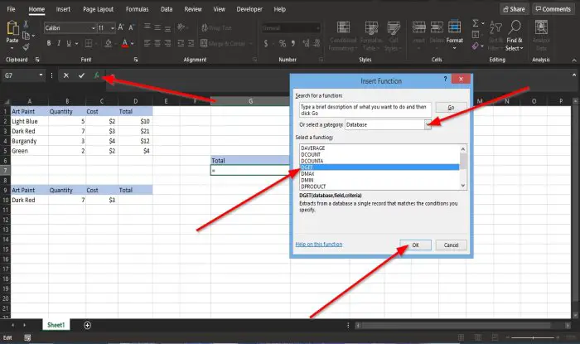
Task: Toggle Bold formatting
Action: pos(48,43)
